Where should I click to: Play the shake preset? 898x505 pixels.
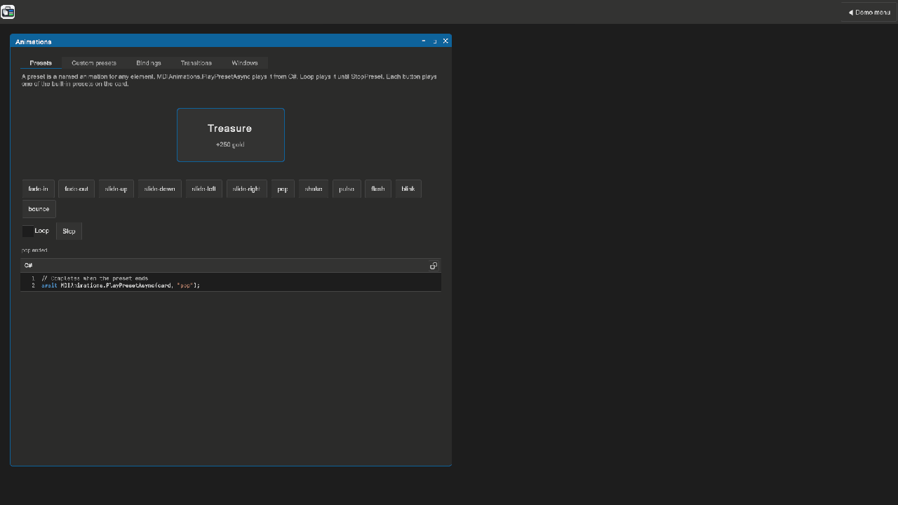pos(314,189)
